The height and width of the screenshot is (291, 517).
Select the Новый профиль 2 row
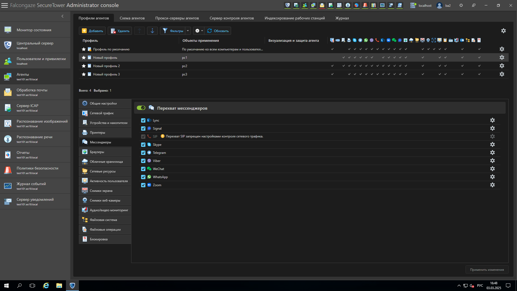(x=294, y=66)
